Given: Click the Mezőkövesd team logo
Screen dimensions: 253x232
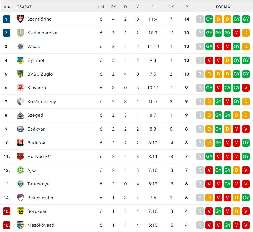Looking at the screenshot, I should tap(20, 225).
